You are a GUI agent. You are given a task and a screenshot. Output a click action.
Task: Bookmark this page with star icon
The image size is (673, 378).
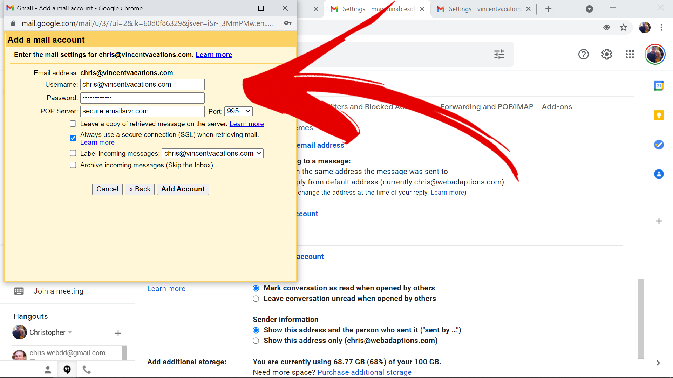[624, 27]
